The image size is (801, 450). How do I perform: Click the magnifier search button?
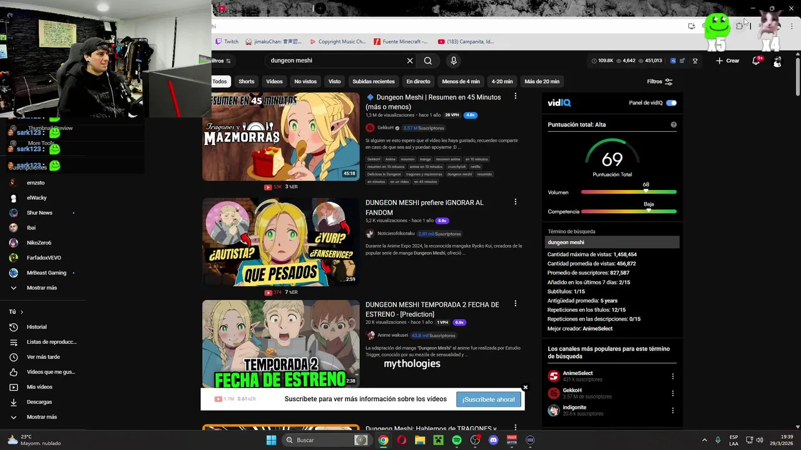coord(428,61)
